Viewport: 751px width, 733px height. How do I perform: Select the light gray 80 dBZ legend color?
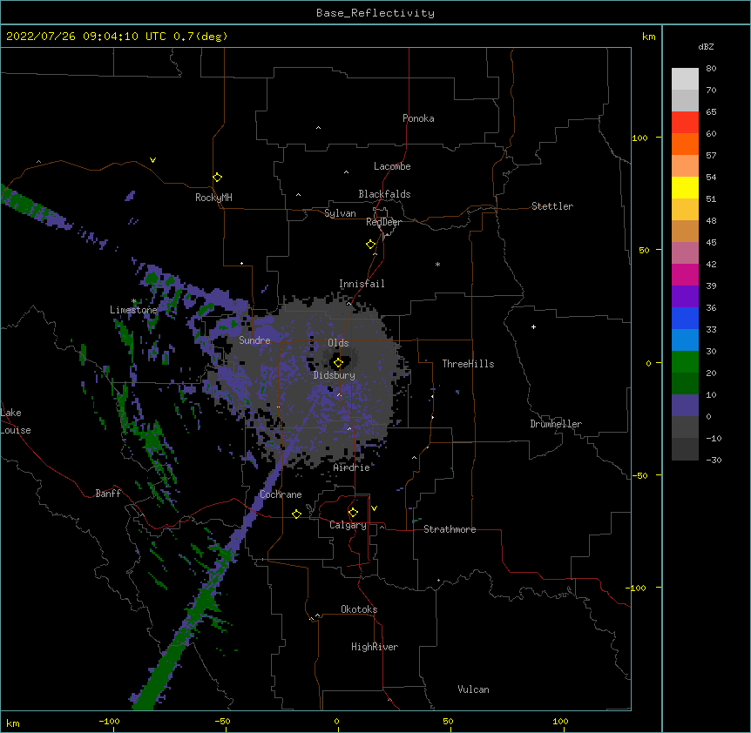tap(685, 78)
